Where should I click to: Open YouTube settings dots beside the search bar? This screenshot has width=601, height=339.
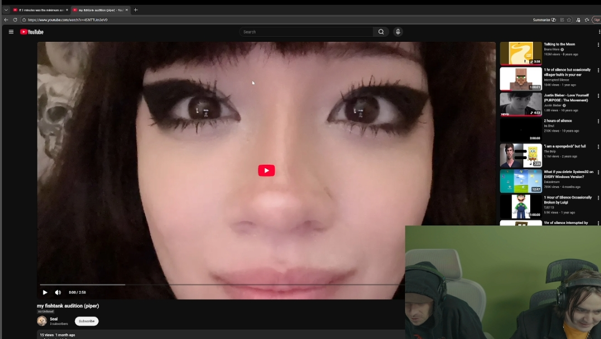tap(599, 32)
